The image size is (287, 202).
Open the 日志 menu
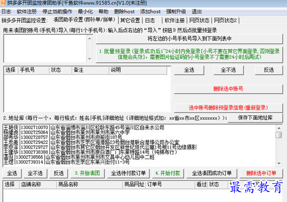[x=6, y=12]
